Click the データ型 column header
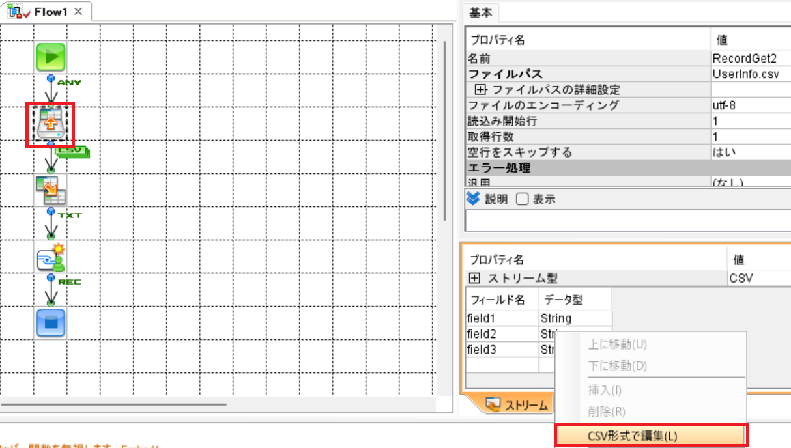The image size is (791, 448). tap(575, 300)
